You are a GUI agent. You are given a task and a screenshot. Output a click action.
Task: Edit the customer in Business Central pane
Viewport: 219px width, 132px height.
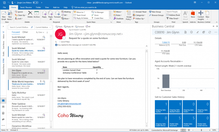click(x=198, y=32)
